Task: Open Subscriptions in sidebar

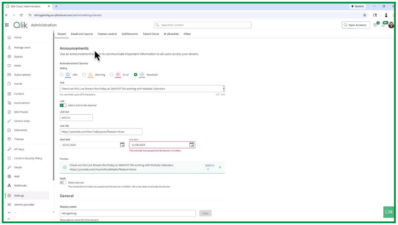Action: [22, 75]
